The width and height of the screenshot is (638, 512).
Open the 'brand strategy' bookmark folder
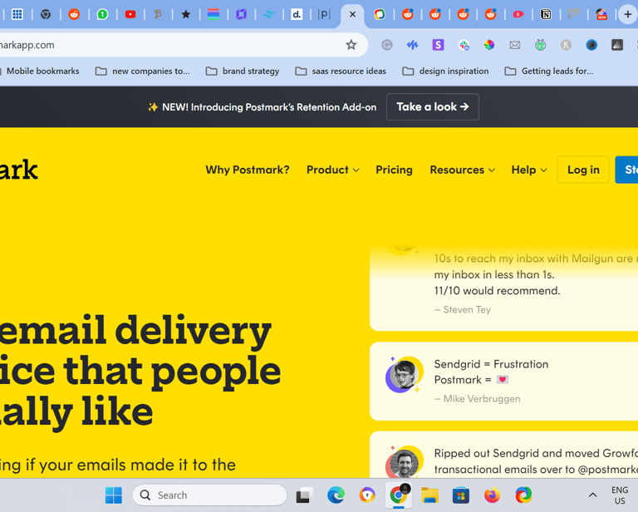243,71
